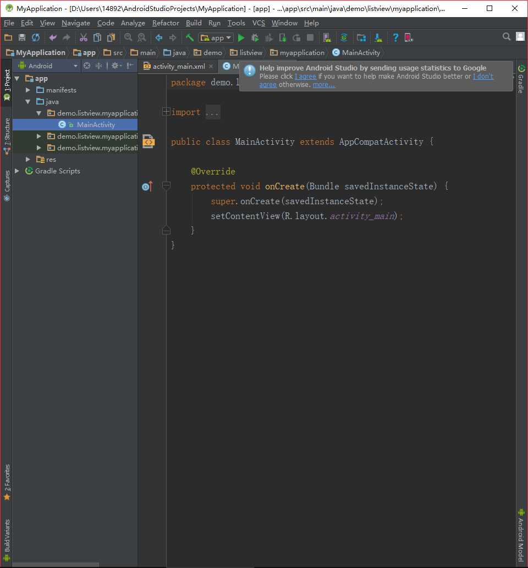Image resolution: width=528 pixels, height=568 pixels.
Task: Close the activity_main.xml tab
Action: (211, 66)
